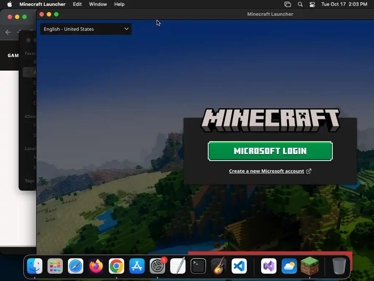Close the background browser window
This screenshot has width=374, height=281.
coord(10,17)
